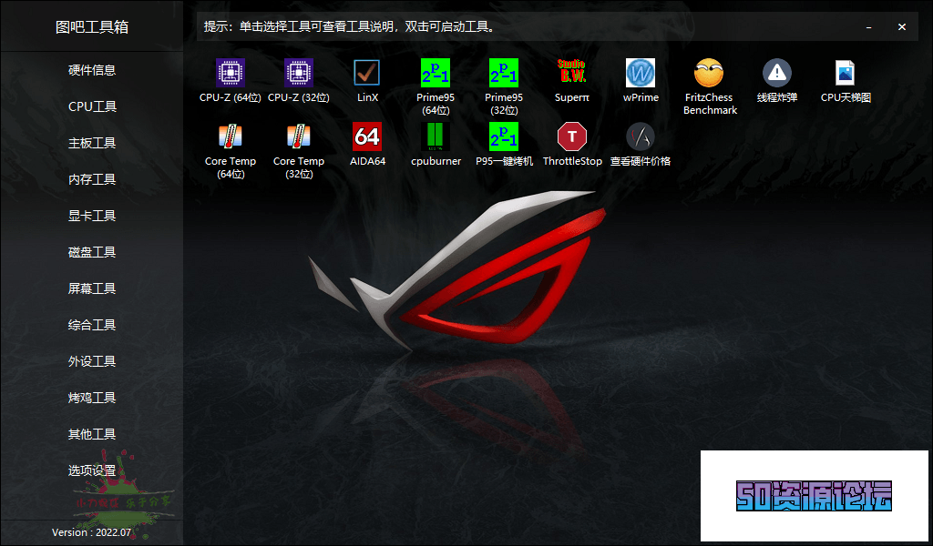Switch to the 磁盘工具 category
This screenshot has height=546, width=933.
[92, 252]
